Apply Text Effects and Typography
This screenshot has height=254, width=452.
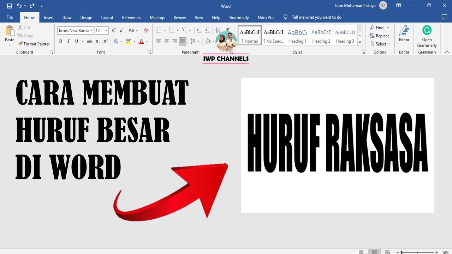point(115,41)
